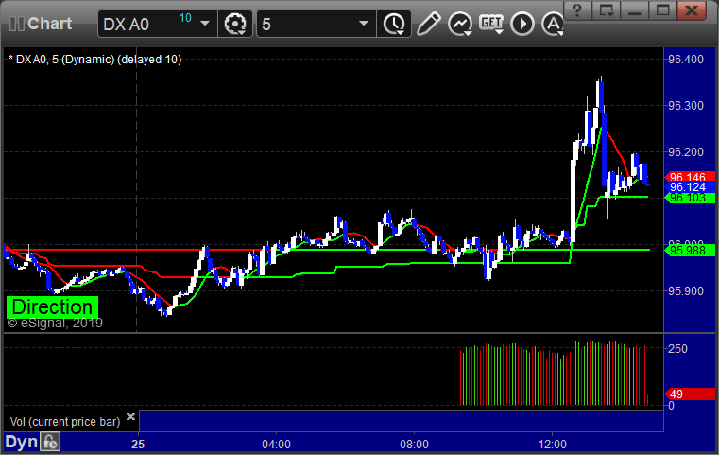
Task: Close the chart window with red X
Action: click(692, 10)
